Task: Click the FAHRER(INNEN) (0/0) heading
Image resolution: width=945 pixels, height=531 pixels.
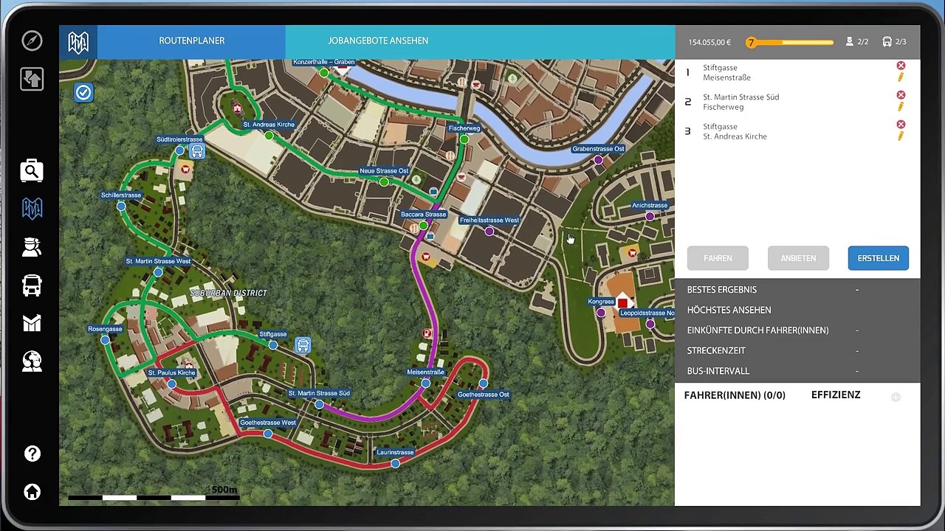Action: coord(735,395)
